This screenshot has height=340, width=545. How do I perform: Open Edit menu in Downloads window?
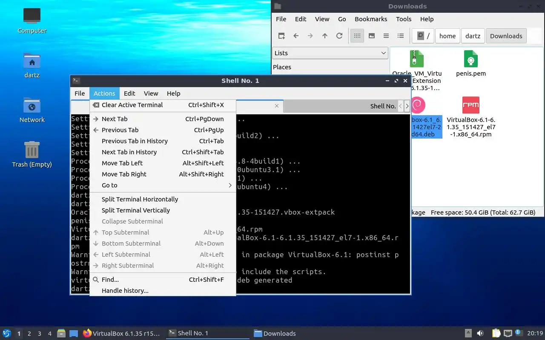[x=301, y=19]
